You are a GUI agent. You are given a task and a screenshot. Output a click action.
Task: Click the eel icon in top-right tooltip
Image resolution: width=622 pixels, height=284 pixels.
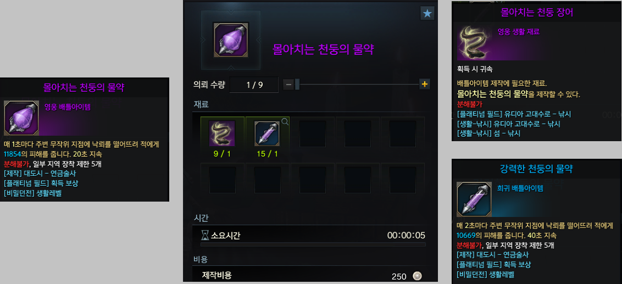click(x=475, y=43)
